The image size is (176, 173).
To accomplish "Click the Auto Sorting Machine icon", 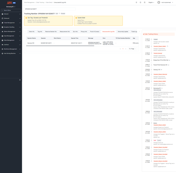I will pyautogui.click(x=2, y=54).
